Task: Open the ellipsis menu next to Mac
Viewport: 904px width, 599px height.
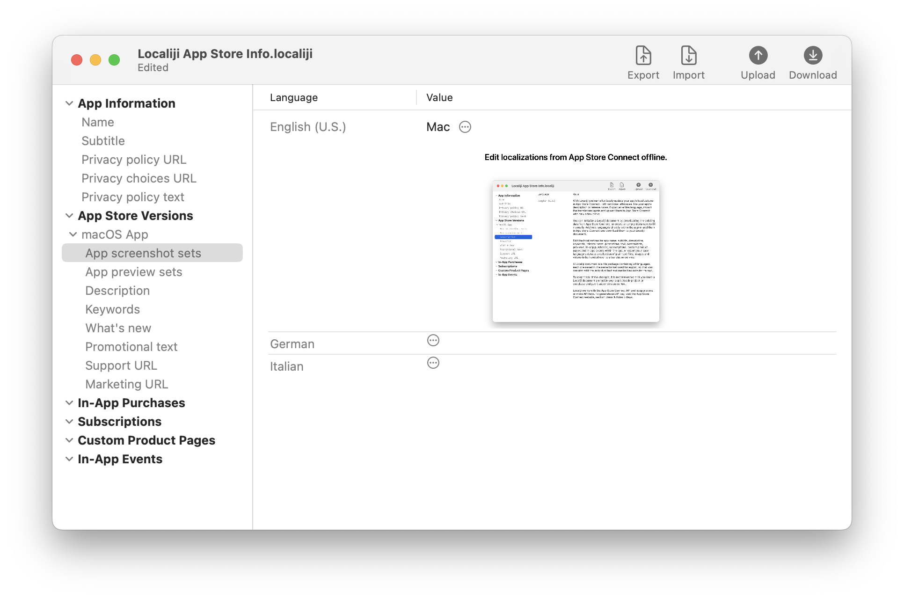Action: coord(465,127)
